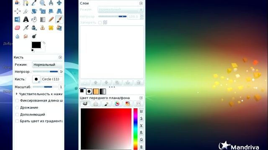268x150 pixels.
Task: Toggle the lock alpha channel icon in Слои
Action: pyautogui.click(x=105, y=22)
